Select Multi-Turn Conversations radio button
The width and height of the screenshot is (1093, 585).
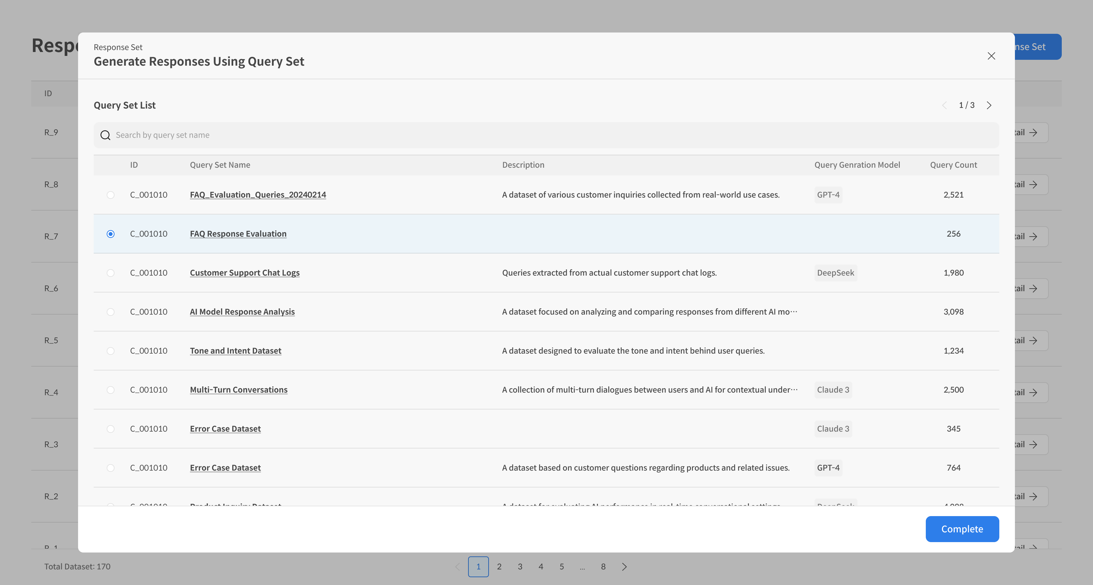(x=110, y=390)
